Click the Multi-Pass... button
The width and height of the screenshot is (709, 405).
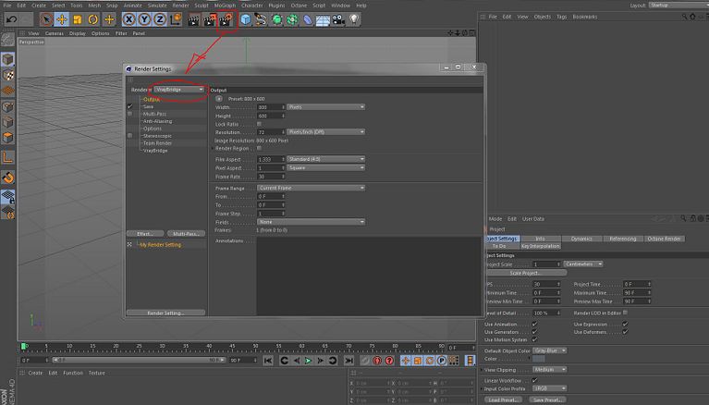(x=186, y=234)
